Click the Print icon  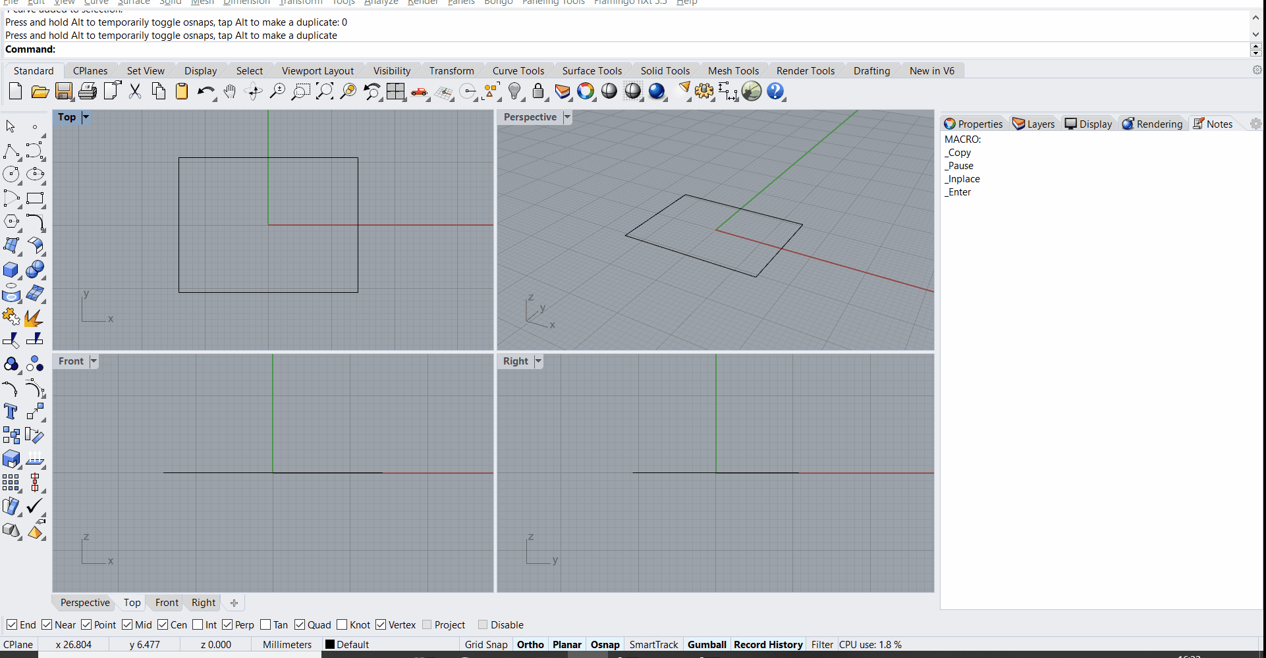point(88,91)
